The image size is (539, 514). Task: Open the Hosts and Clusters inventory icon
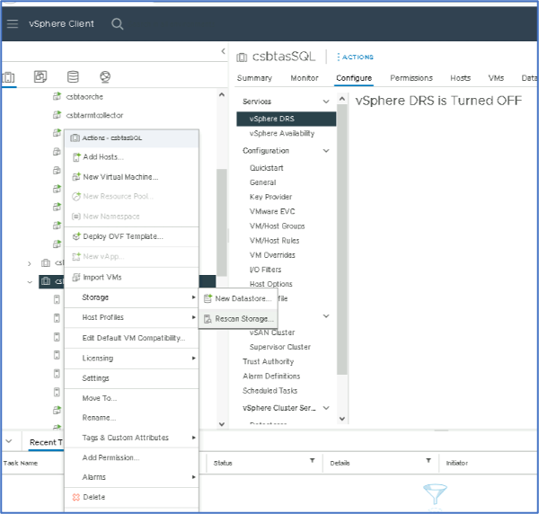pyautogui.click(x=10, y=77)
